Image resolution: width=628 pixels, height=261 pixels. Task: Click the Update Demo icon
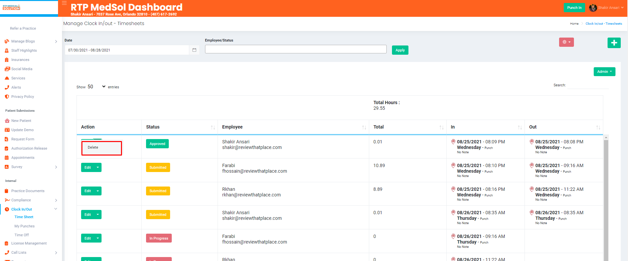tap(7, 130)
